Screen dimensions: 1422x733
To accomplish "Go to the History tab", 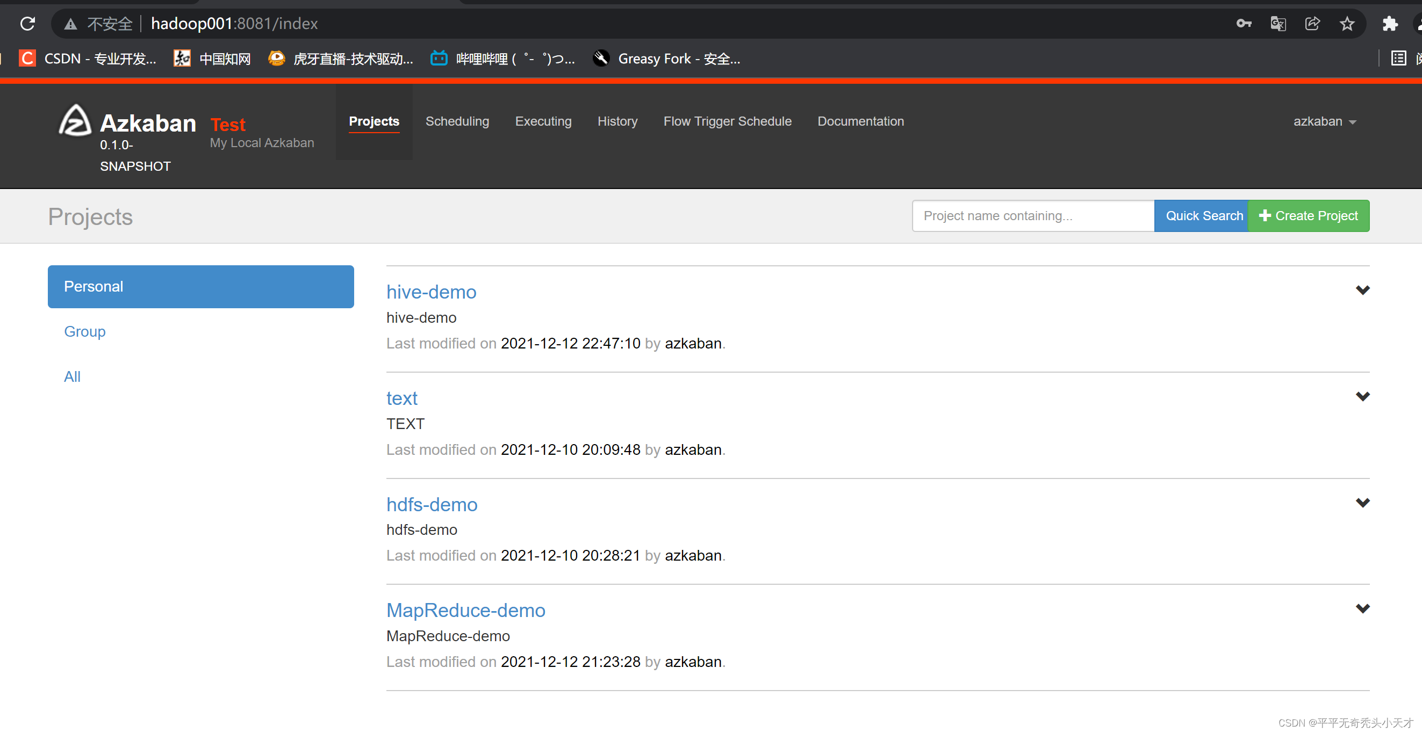I will 617,121.
